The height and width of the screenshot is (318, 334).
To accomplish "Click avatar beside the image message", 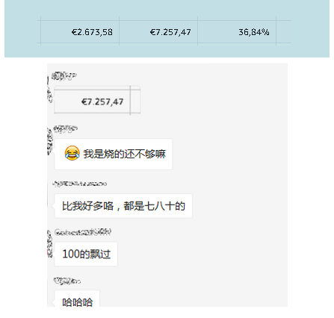I will (49, 90).
